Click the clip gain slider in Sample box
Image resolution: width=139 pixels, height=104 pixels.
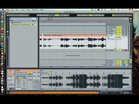(x=24, y=83)
